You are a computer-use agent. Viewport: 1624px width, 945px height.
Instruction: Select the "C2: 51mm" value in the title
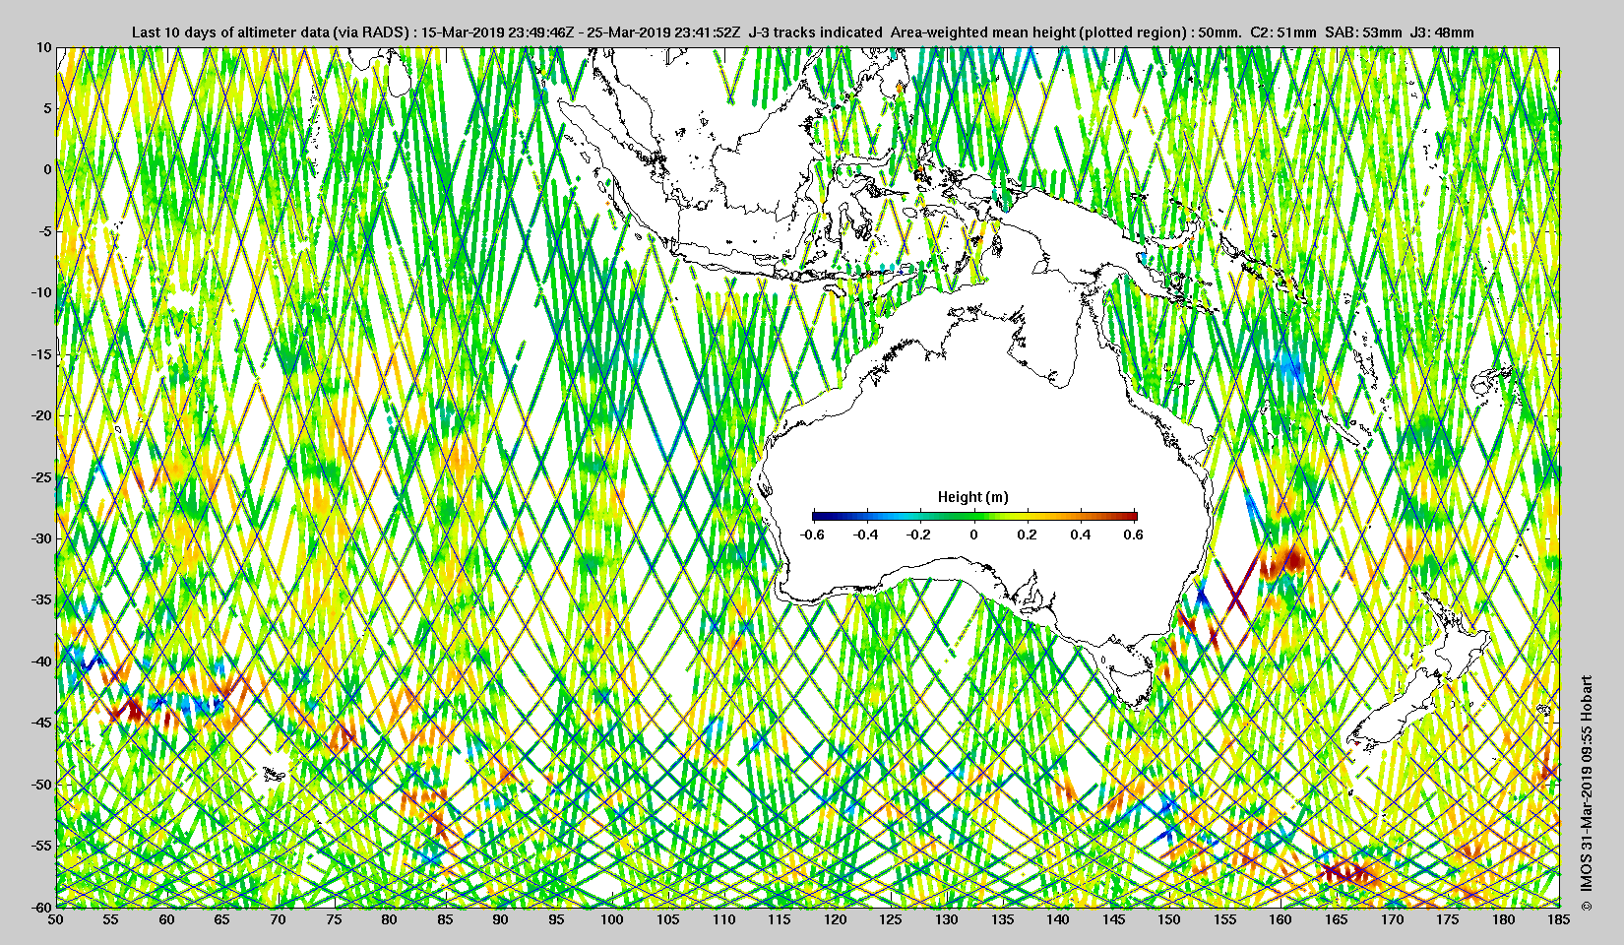coord(1282,32)
